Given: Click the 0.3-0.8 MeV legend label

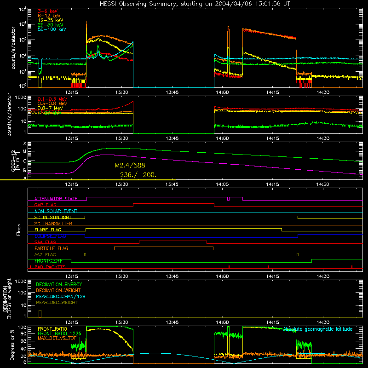Looking at the screenshot, I should tap(52, 103).
